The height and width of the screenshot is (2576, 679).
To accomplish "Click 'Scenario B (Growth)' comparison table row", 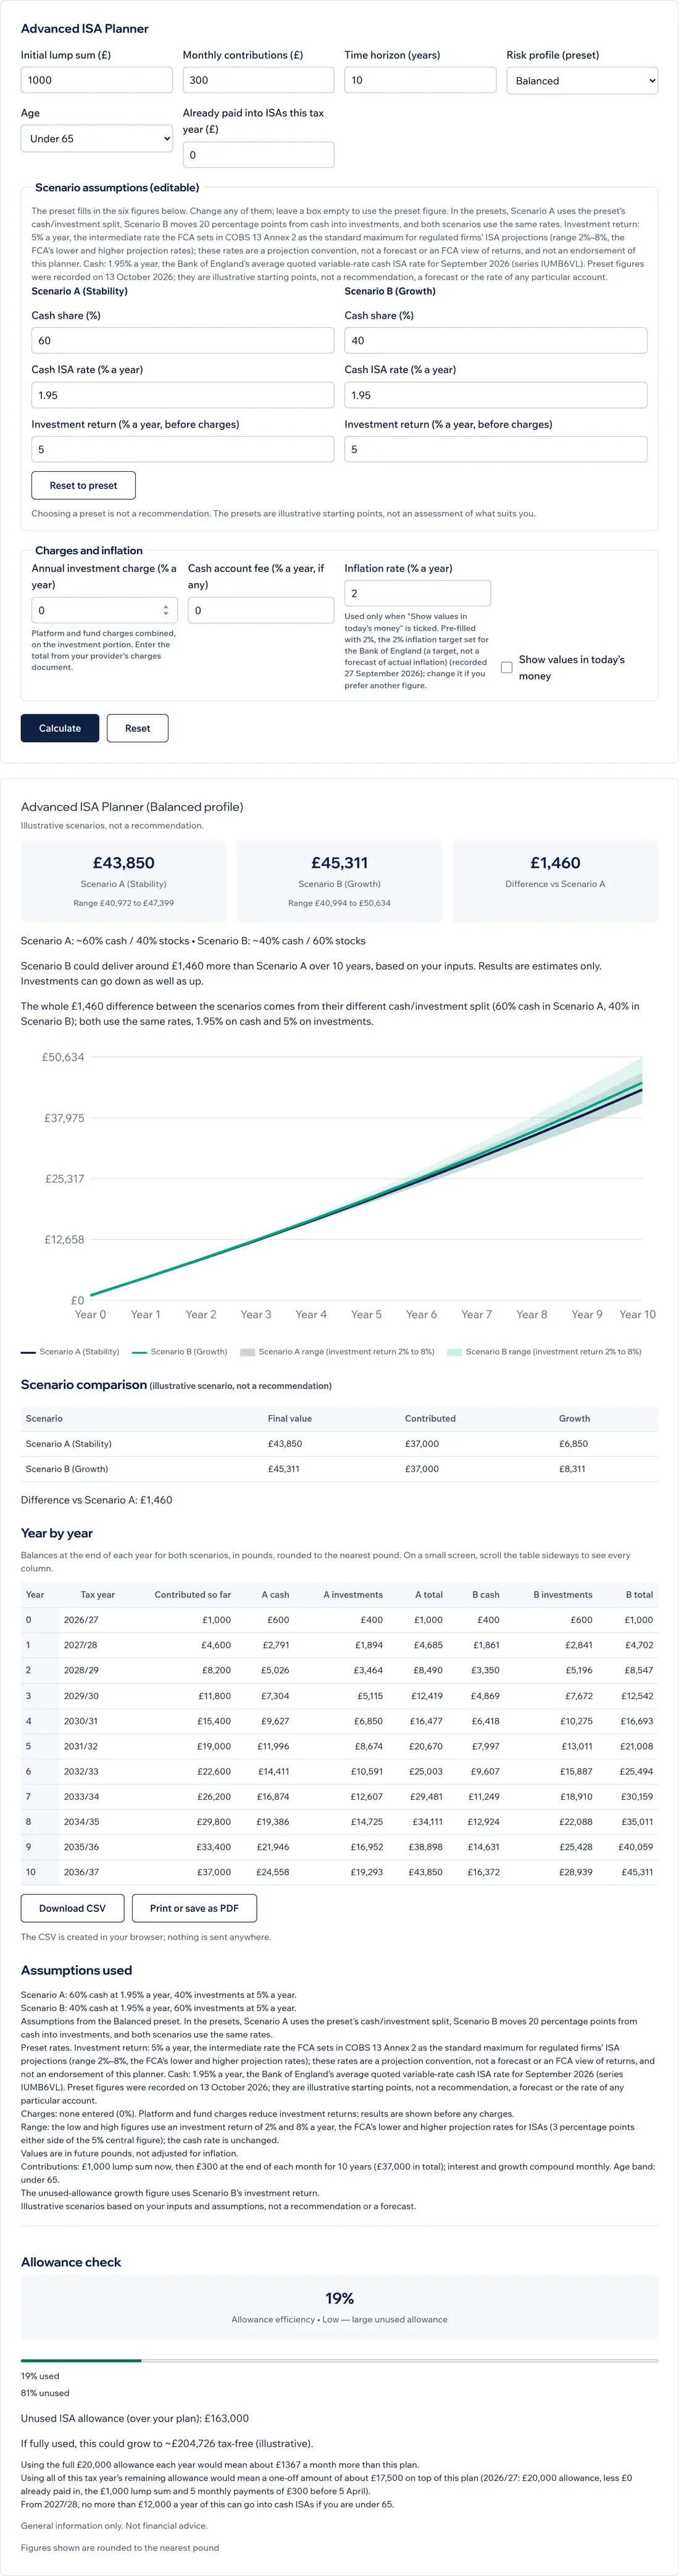I will click(339, 1469).
